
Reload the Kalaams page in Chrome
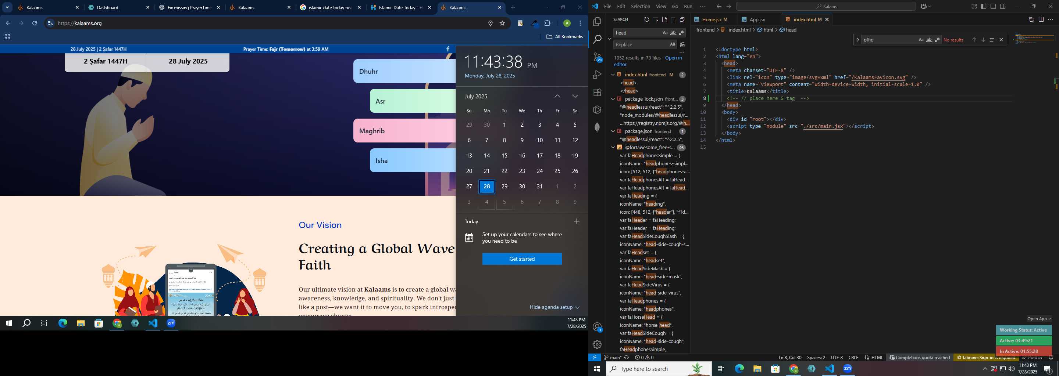pyautogui.click(x=35, y=23)
